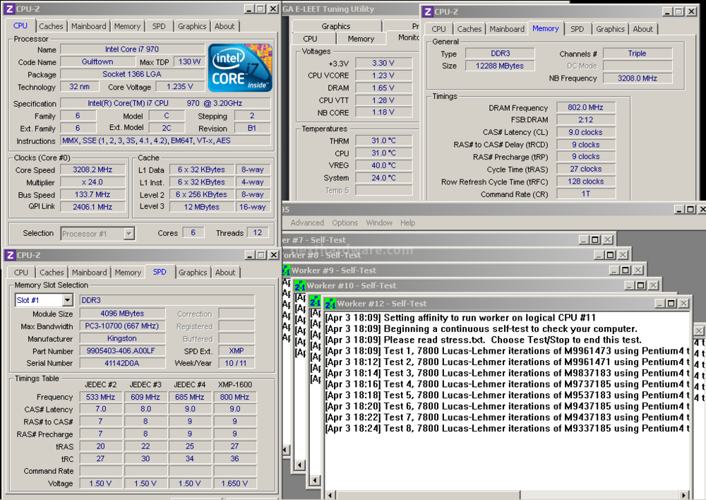706x500 pixels.
Task: Click the Multiplier value 'x 24.0'
Action: tap(92, 182)
